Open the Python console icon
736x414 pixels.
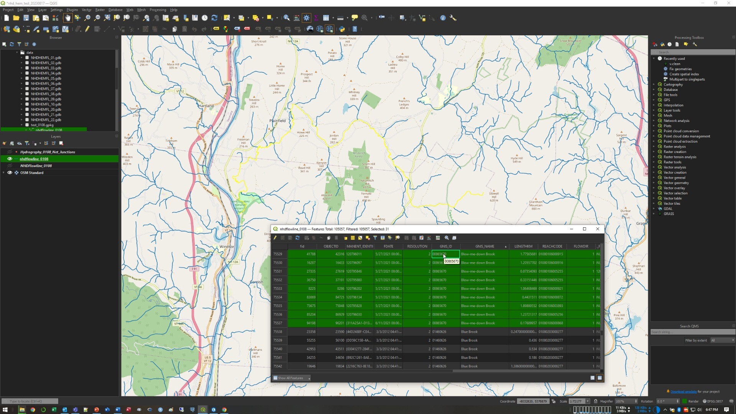pyautogui.click(x=342, y=29)
